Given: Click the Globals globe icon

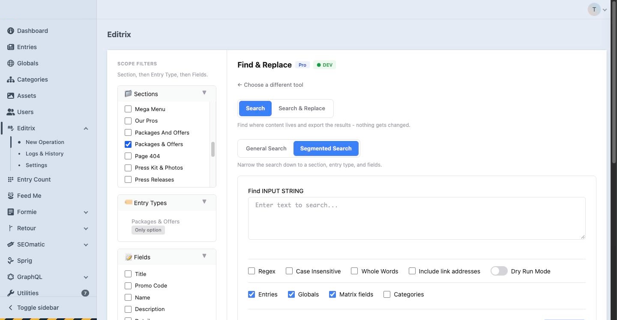Looking at the screenshot, I should 11,63.
